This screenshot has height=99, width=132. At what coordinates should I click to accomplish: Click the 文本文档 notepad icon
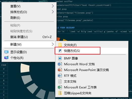(60, 81)
